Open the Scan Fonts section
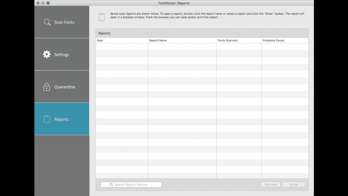348x196 pixels. 62,22
